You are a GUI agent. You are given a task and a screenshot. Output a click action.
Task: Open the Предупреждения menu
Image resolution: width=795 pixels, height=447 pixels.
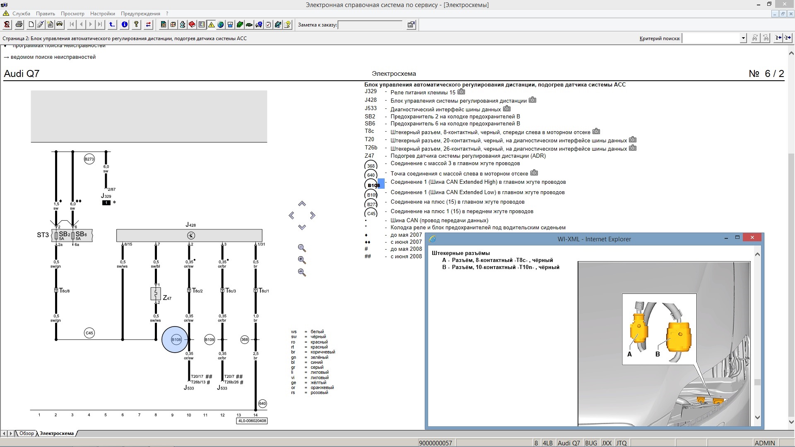140,14
